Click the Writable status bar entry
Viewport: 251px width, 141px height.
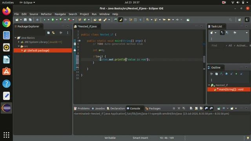(110, 138)
